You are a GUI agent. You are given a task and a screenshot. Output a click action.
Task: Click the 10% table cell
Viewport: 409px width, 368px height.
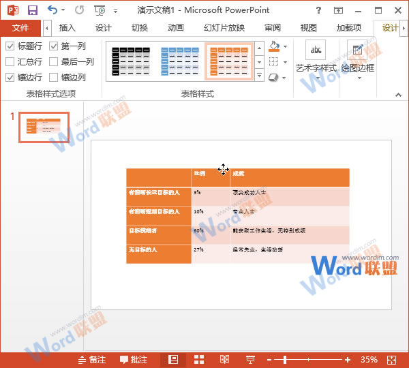(x=211, y=215)
